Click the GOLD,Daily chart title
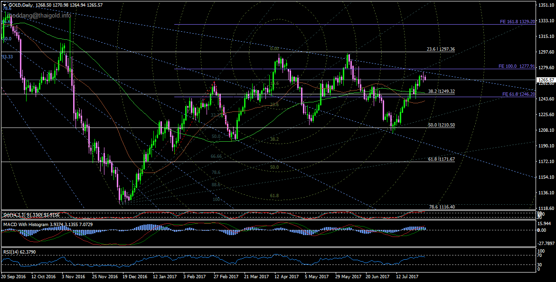Image resolution: width=556 pixels, height=282 pixels. pos(20,5)
